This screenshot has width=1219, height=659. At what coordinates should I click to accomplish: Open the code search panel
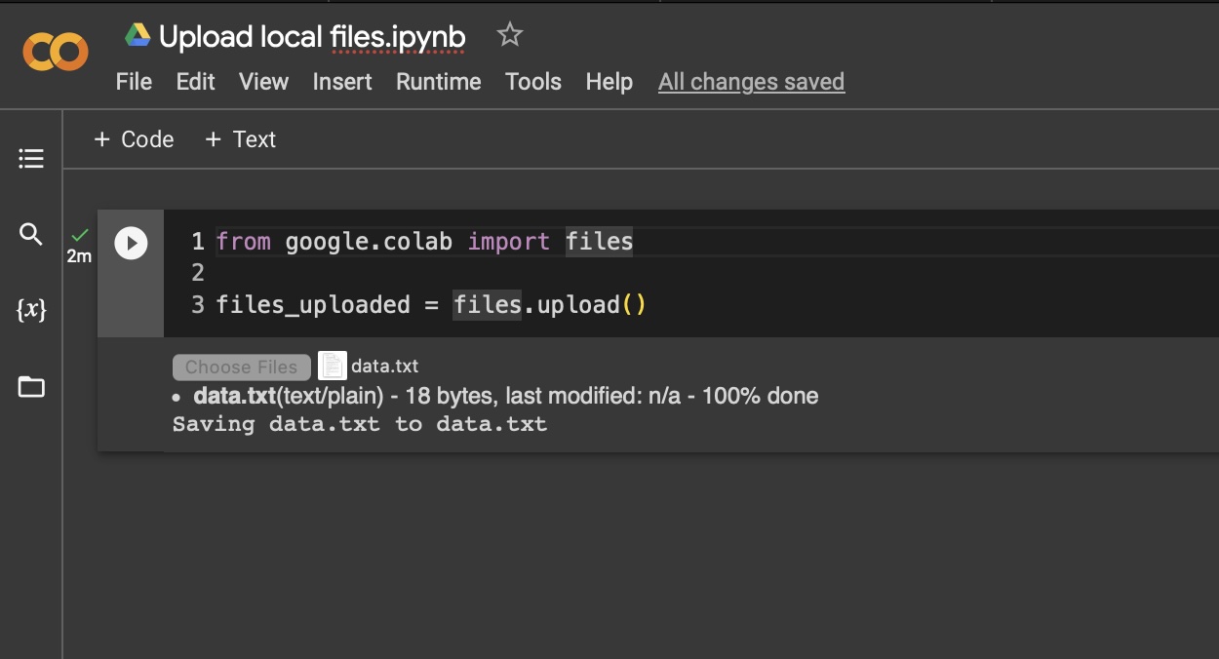pyautogui.click(x=30, y=234)
